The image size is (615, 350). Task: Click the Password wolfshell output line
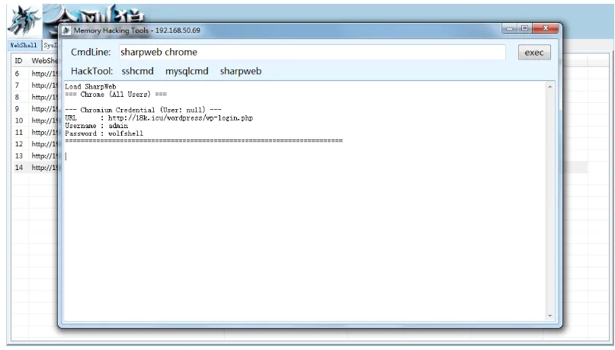tap(104, 133)
